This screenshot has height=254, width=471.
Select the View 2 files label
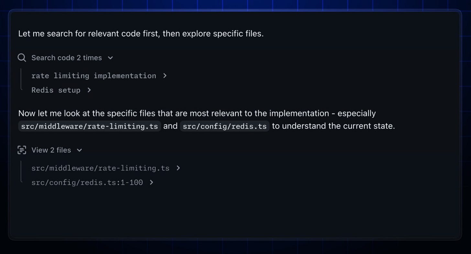coord(51,150)
